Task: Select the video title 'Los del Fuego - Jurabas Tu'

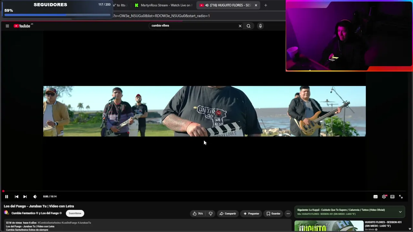Action: pyautogui.click(x=39, y=206)
